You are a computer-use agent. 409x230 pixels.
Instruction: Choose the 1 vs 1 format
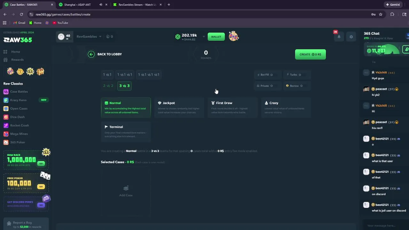pos(107,75)
